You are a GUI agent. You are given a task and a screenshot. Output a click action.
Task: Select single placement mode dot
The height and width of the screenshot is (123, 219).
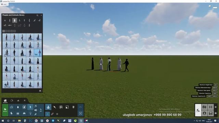(x=48, y=114)
